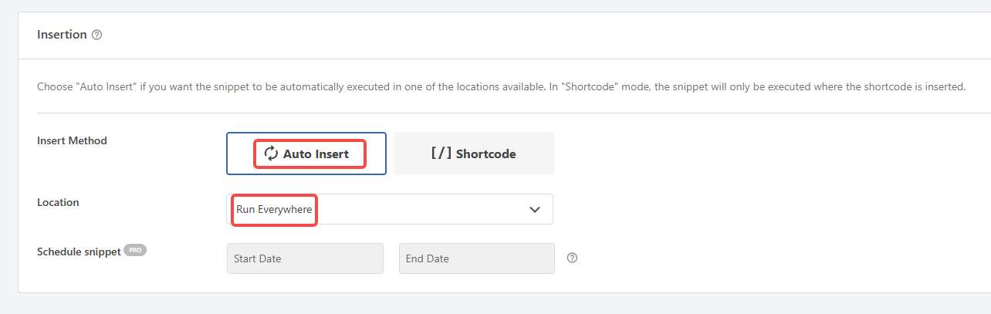Click the help icon beside Insertion heading
Image resolution: width=991 pixels, height=314 pixels.
[96, 35]
